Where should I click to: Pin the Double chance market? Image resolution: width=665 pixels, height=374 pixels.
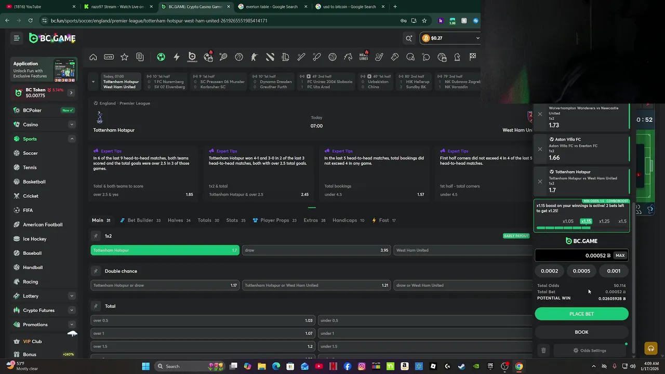96,271
